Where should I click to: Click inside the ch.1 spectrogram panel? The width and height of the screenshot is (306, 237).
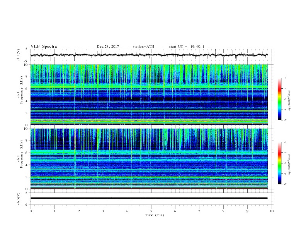(149, 94)
